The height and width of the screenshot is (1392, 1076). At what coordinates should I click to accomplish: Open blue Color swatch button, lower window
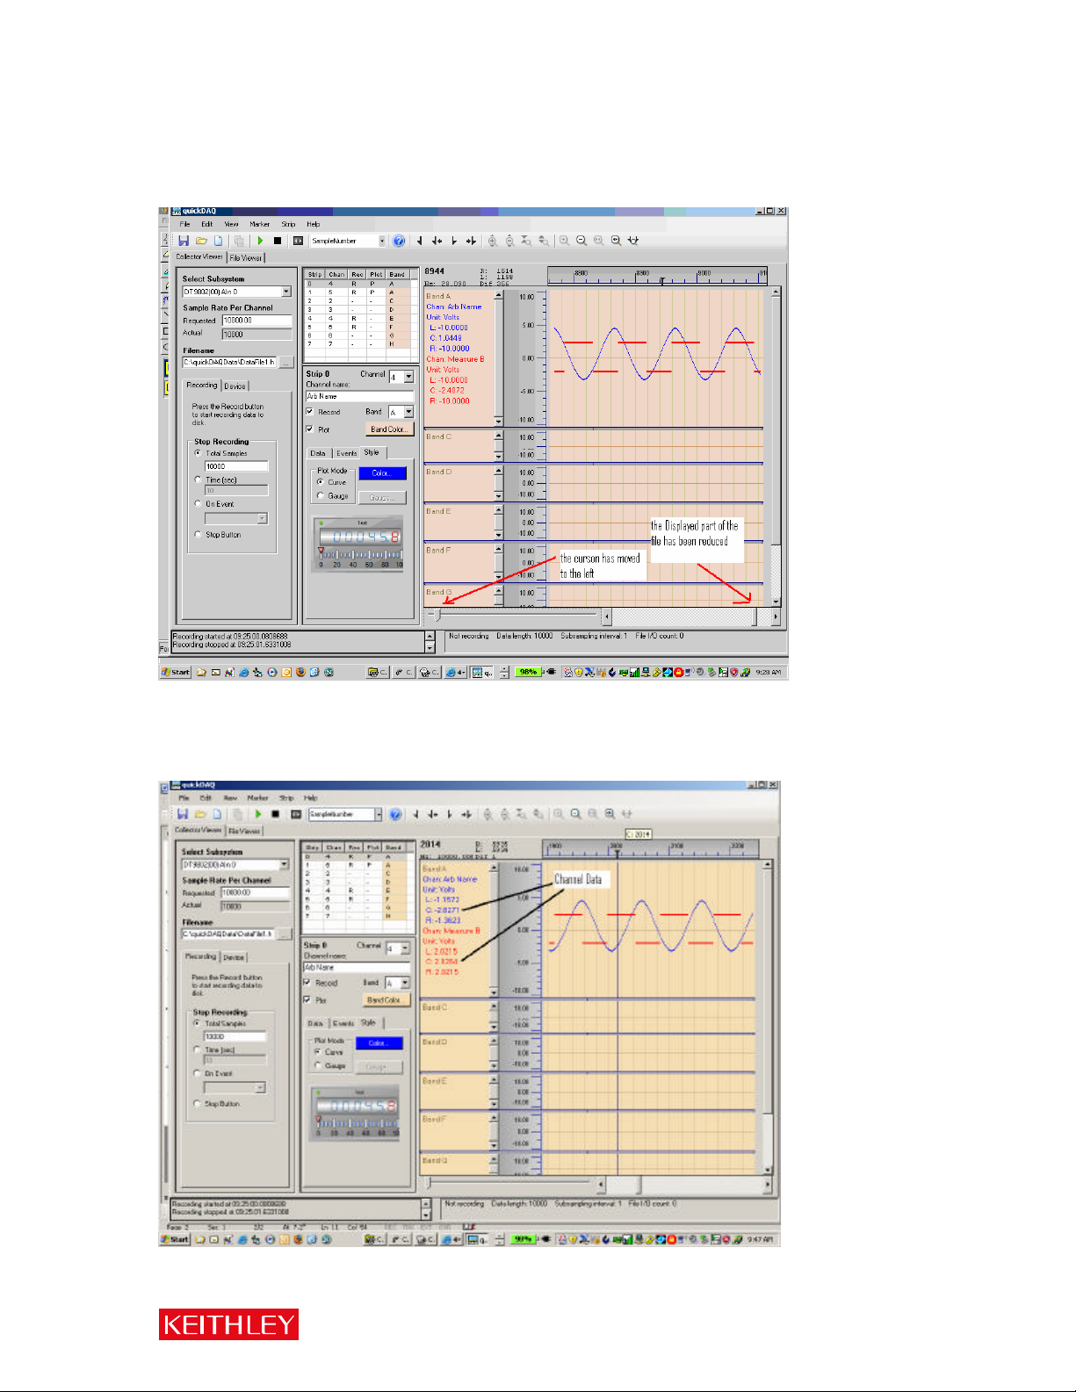tap(379, 1042)
